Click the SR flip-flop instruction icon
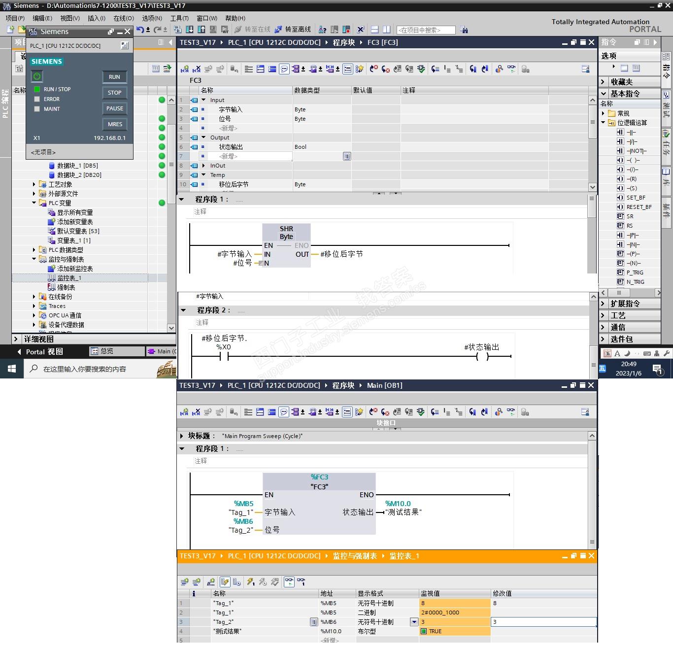Viewport: 673px width, 648px height. [620, 216]
